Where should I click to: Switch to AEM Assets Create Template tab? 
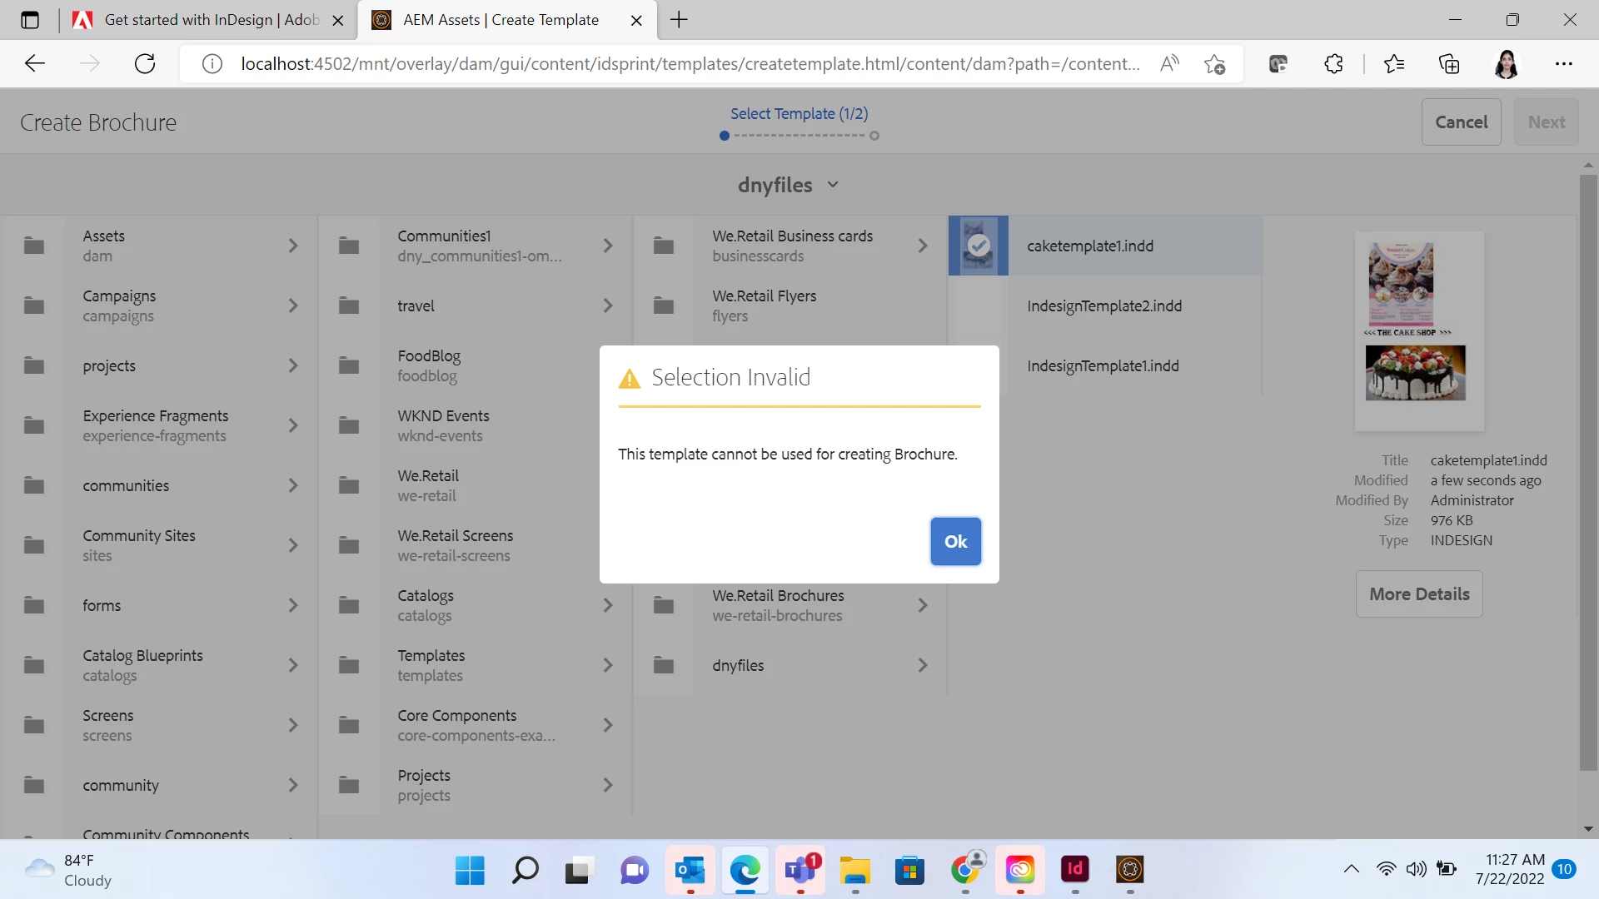501,20
